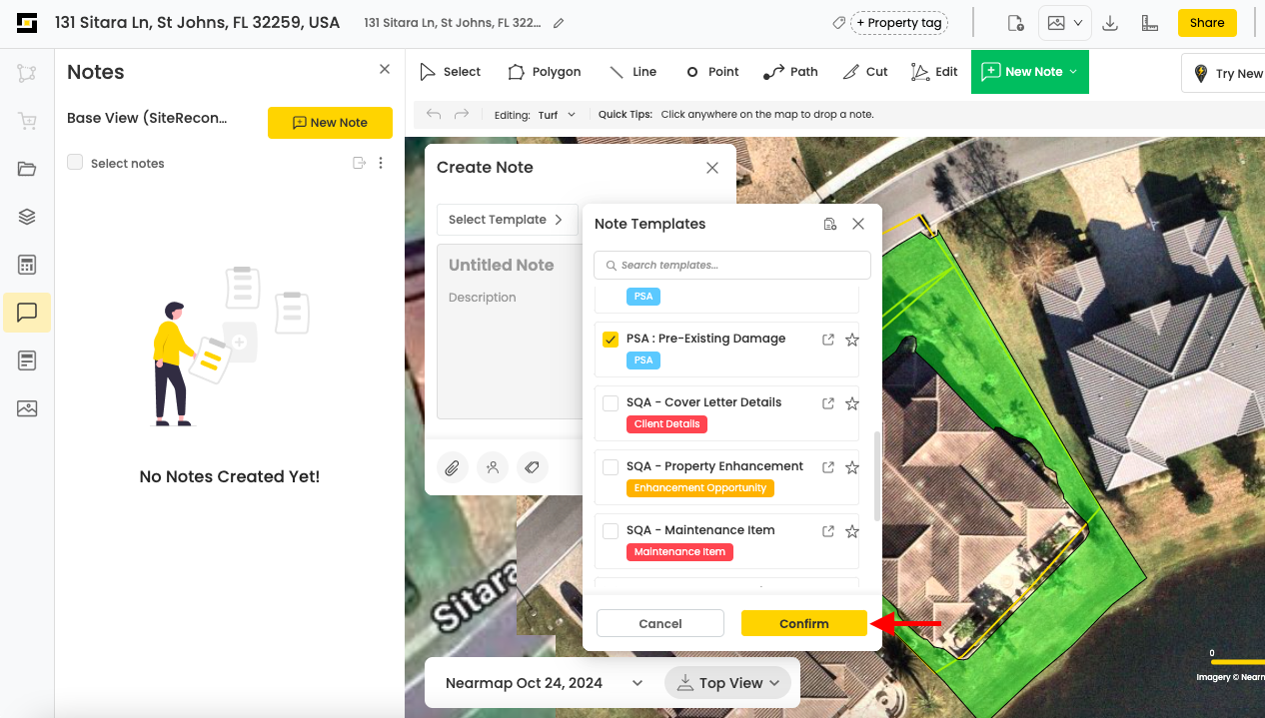Viewport: 1265px width, 718px height.
Task: Star the SQA - Cover Letter Details template
Action: tap(852, 403)
